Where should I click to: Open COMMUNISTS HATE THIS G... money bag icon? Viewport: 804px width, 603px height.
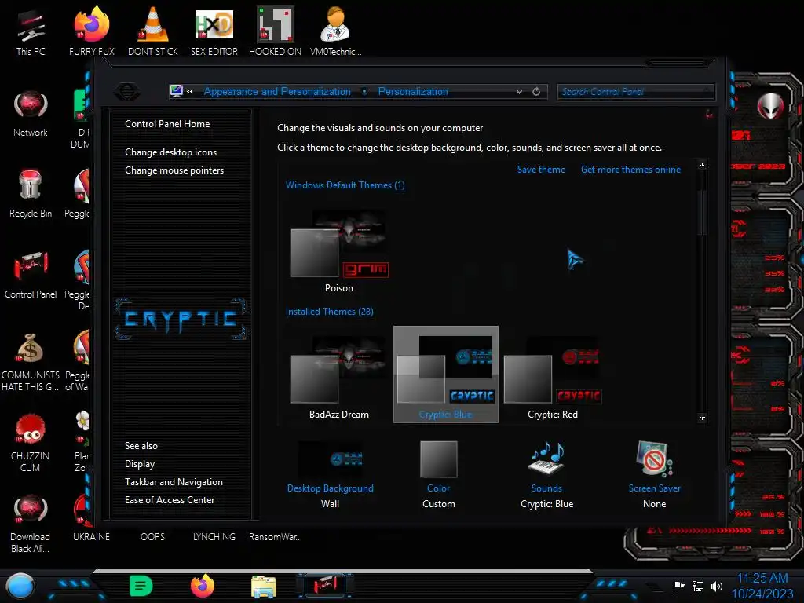click(31, 361)
